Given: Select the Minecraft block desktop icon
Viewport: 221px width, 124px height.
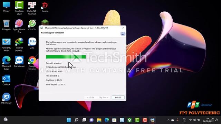Looking at the screenshot, I should click(x=45, y=22).
